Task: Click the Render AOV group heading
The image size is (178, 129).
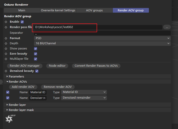Action: coord(18,16)
